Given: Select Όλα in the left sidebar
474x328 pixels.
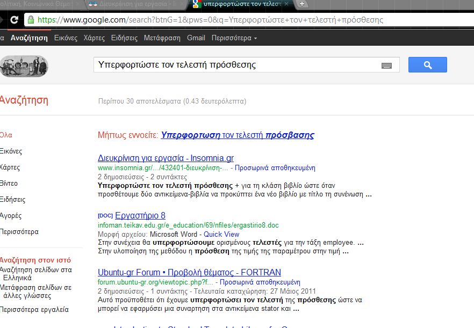Looking at the screenshot, I should (x=6, y=135).
